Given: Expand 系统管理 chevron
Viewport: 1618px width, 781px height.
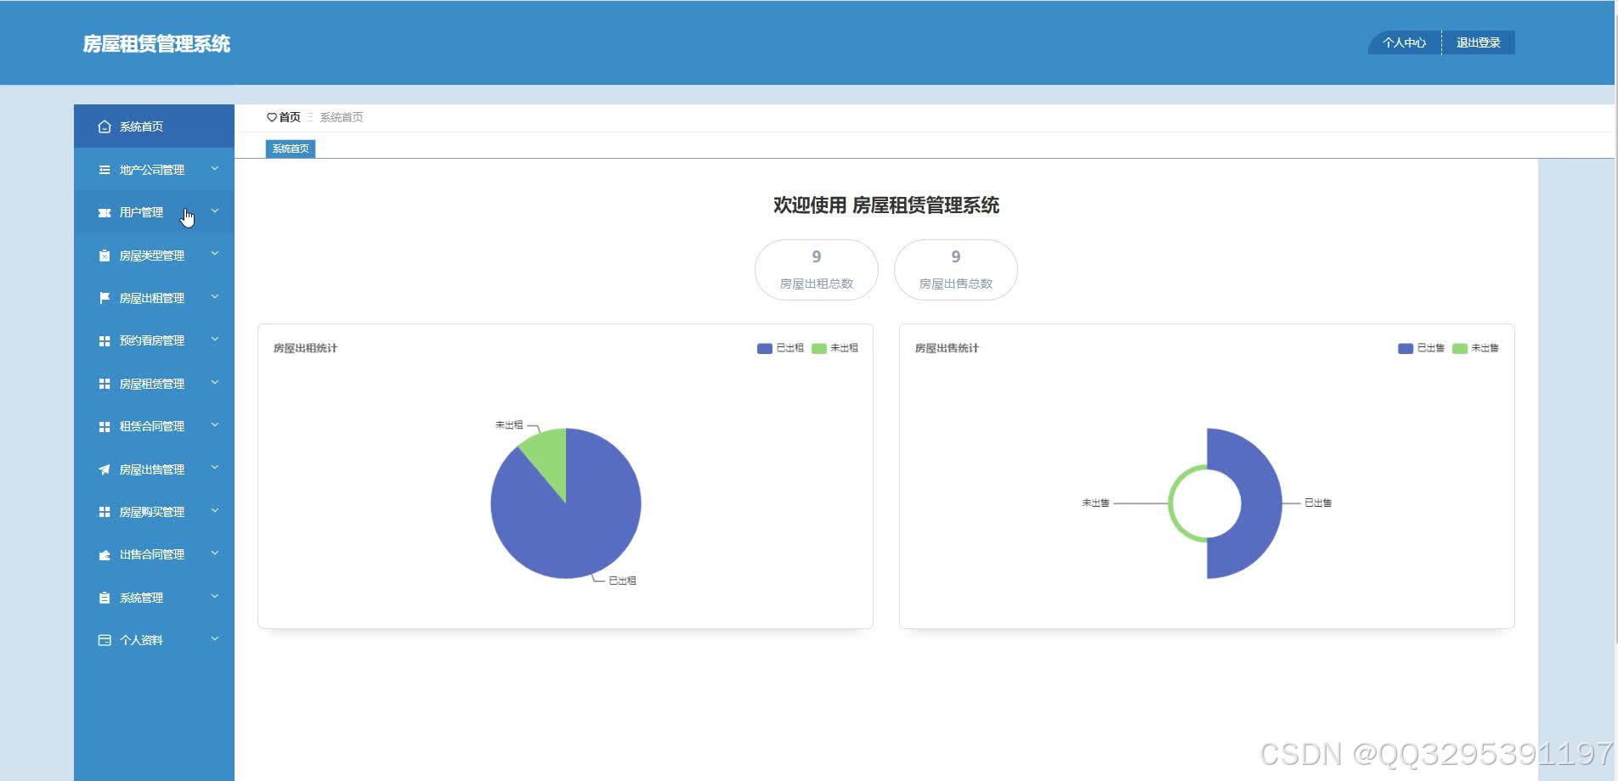Looking at the screenshot, I should (x=215, y=597).
